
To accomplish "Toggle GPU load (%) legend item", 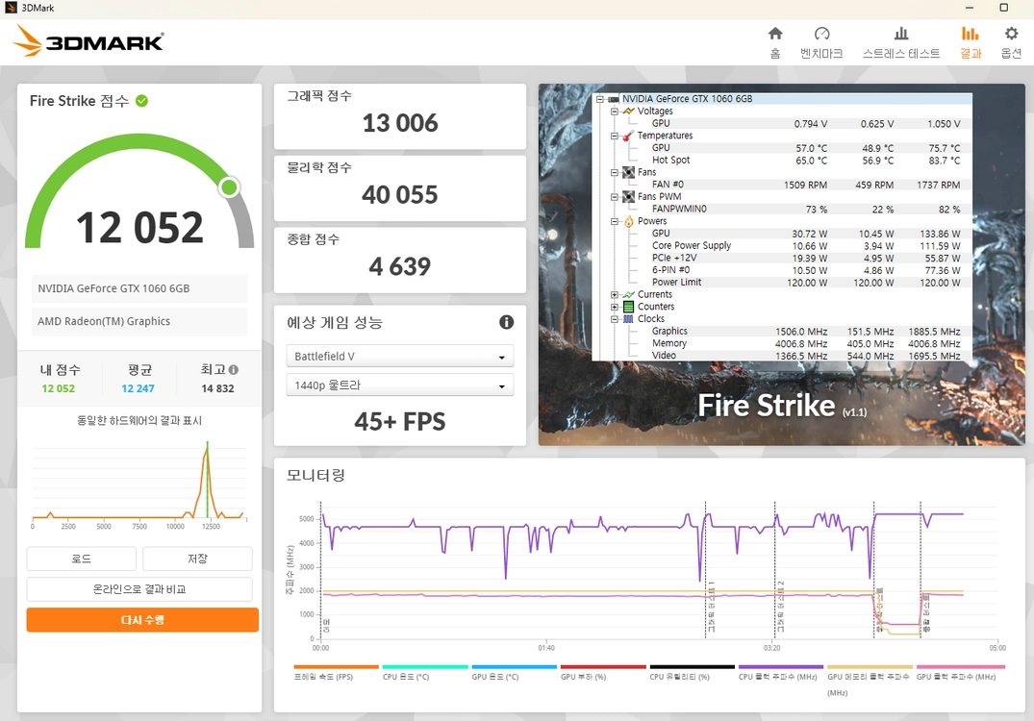I will 603,674.
